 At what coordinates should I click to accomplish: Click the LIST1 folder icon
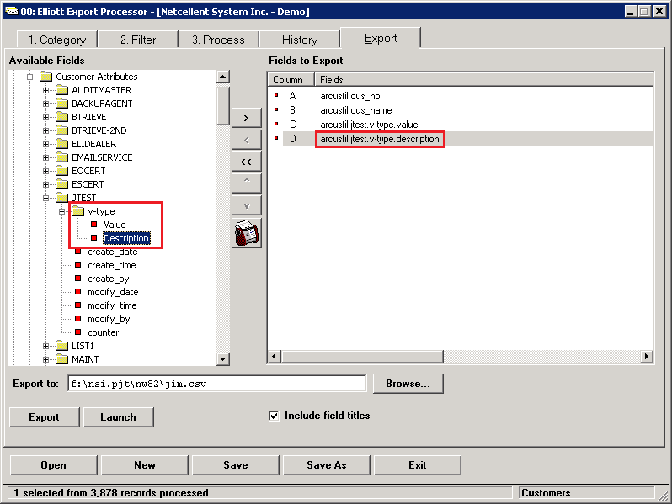point(62,346)
